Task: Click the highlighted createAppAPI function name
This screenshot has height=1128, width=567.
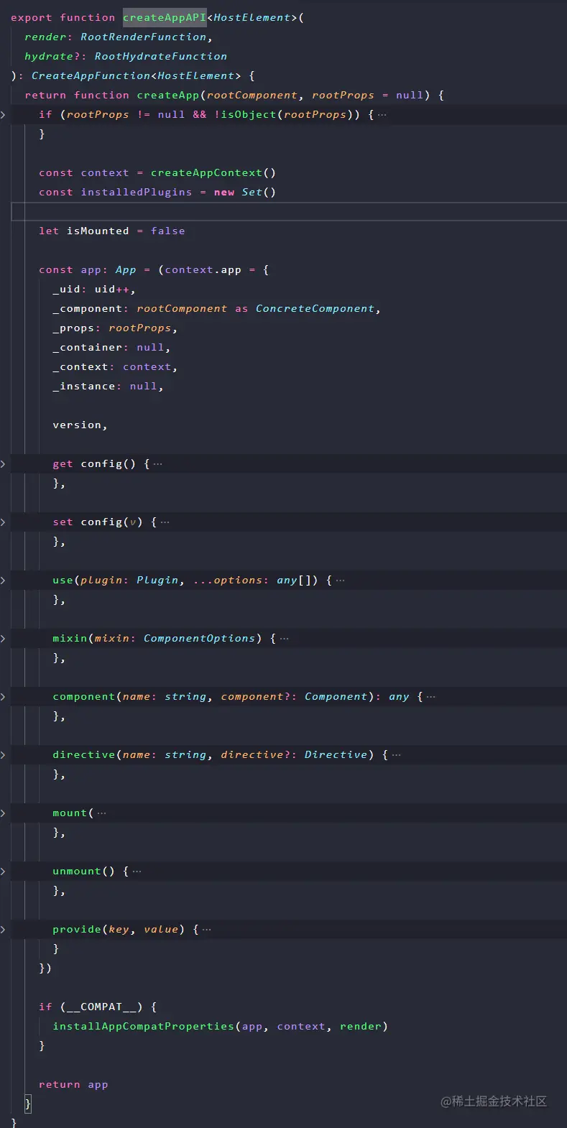Action: click(x=165, y=17)
